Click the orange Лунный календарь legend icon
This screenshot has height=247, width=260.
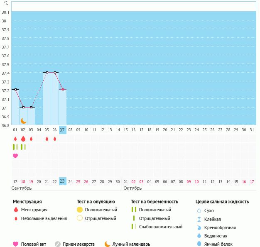(x=108, y=244)
